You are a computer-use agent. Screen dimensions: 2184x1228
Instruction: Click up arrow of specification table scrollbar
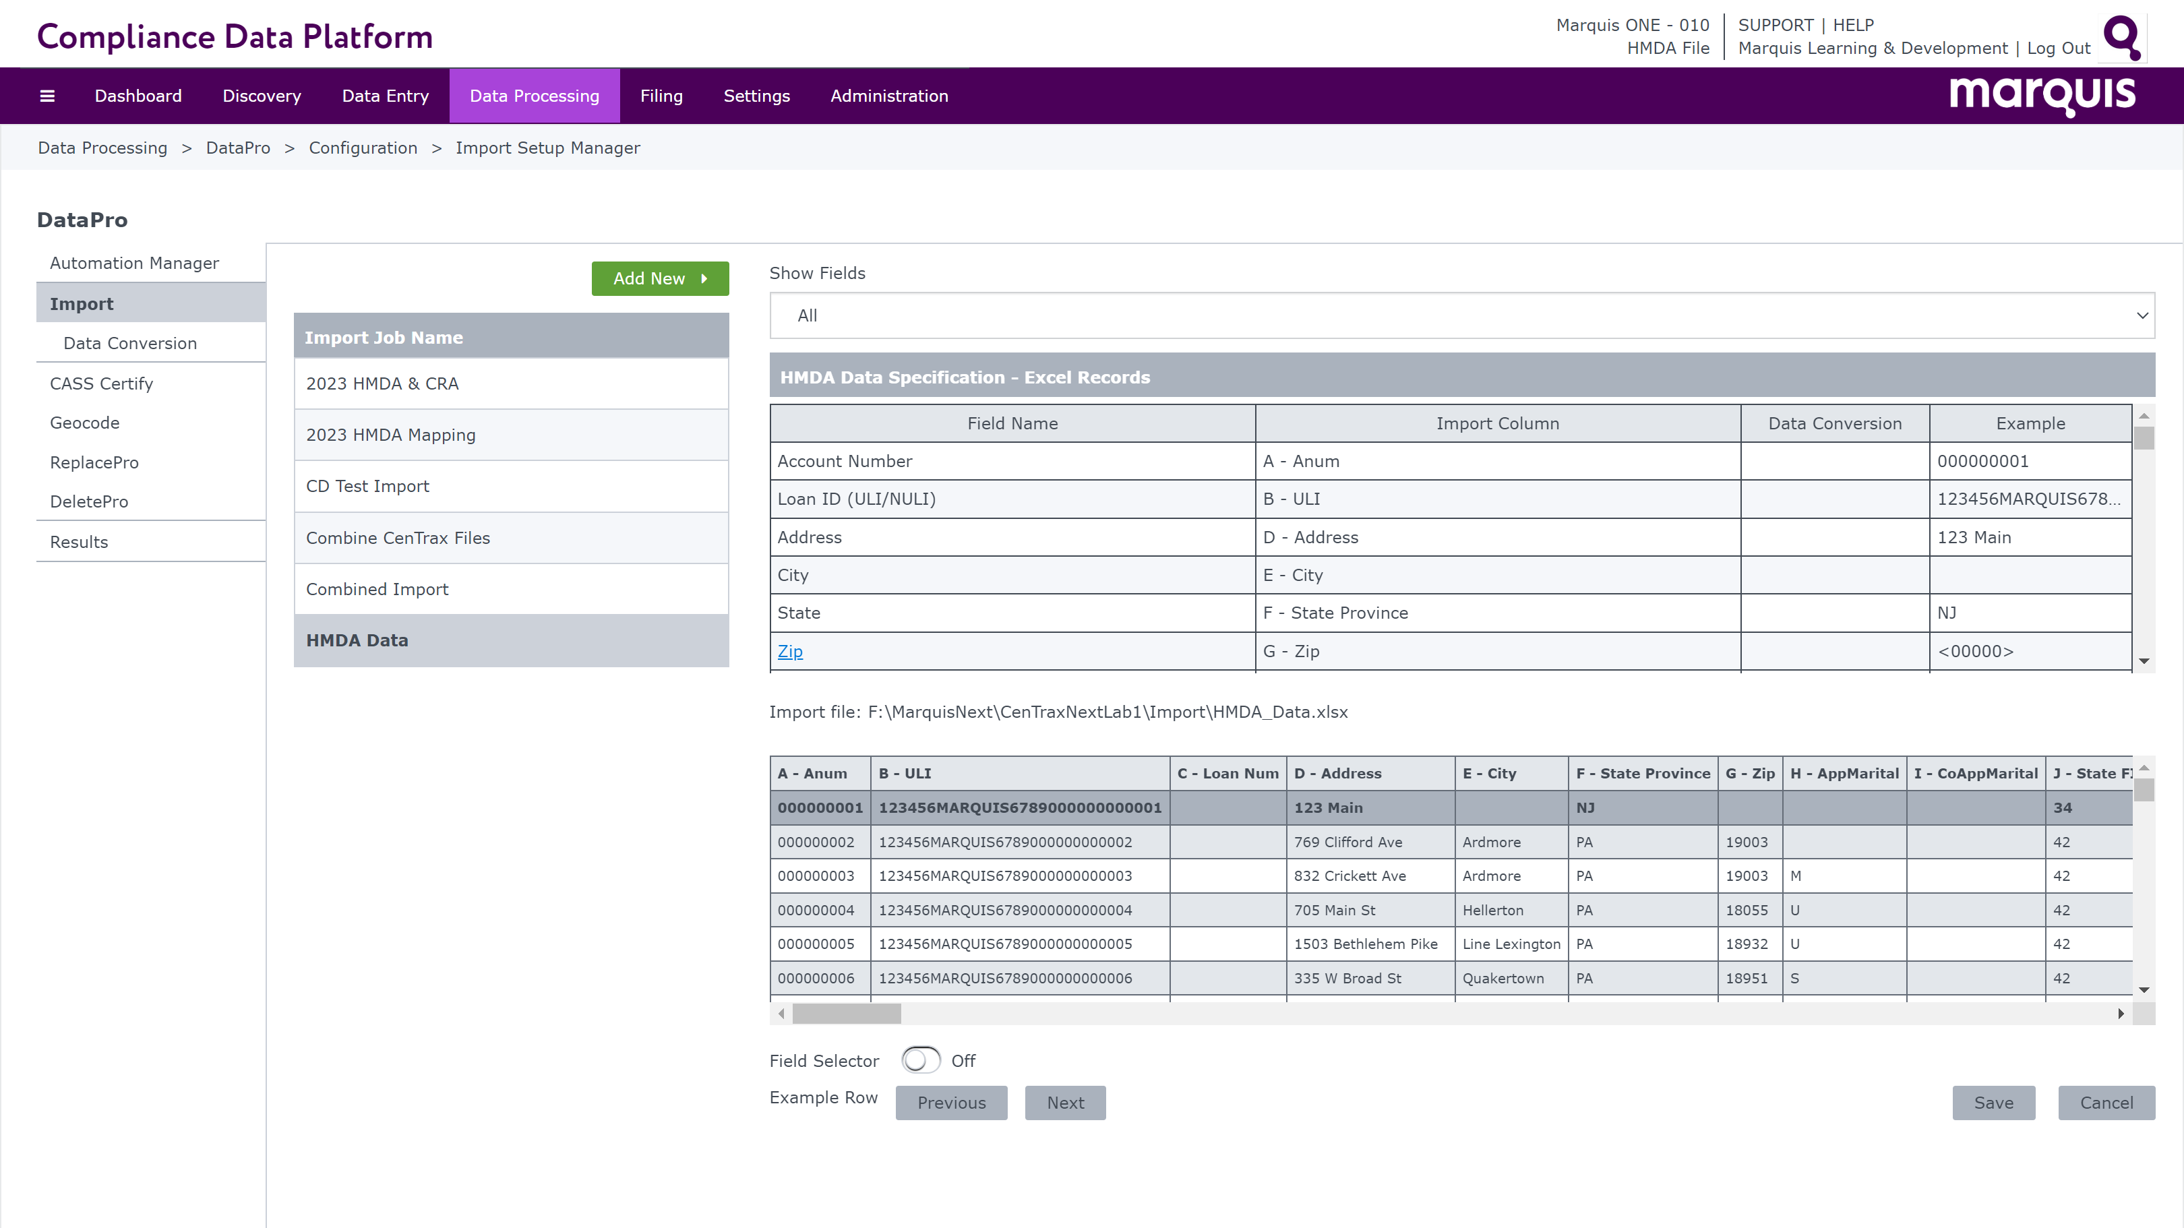(x=2144, y=416)
